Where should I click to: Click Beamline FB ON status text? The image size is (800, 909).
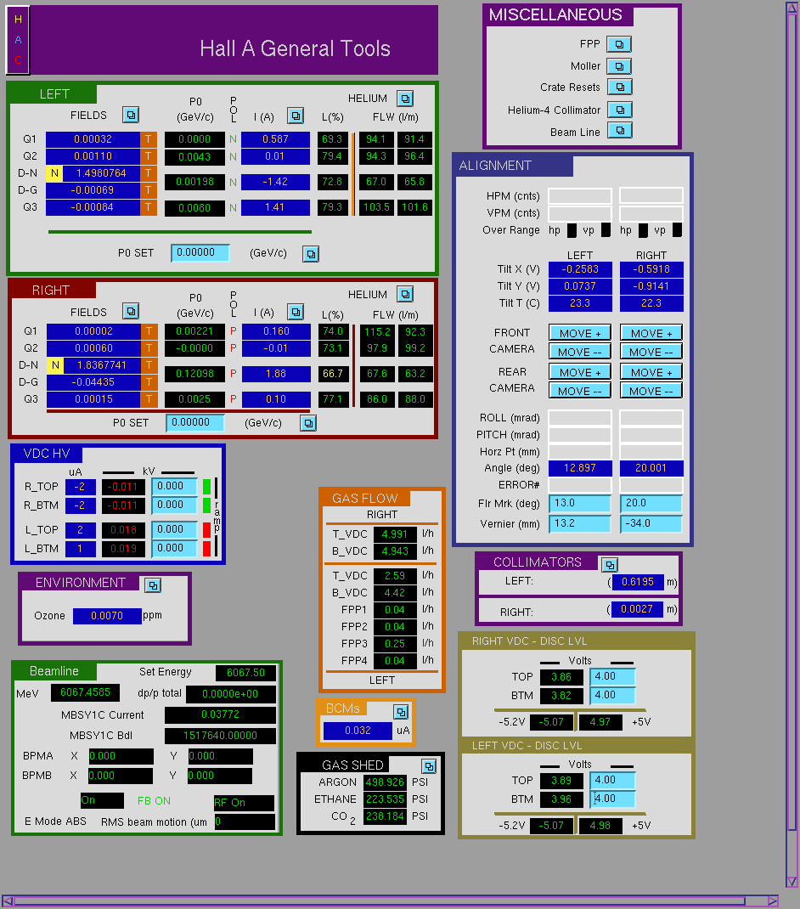coord(154,800)
